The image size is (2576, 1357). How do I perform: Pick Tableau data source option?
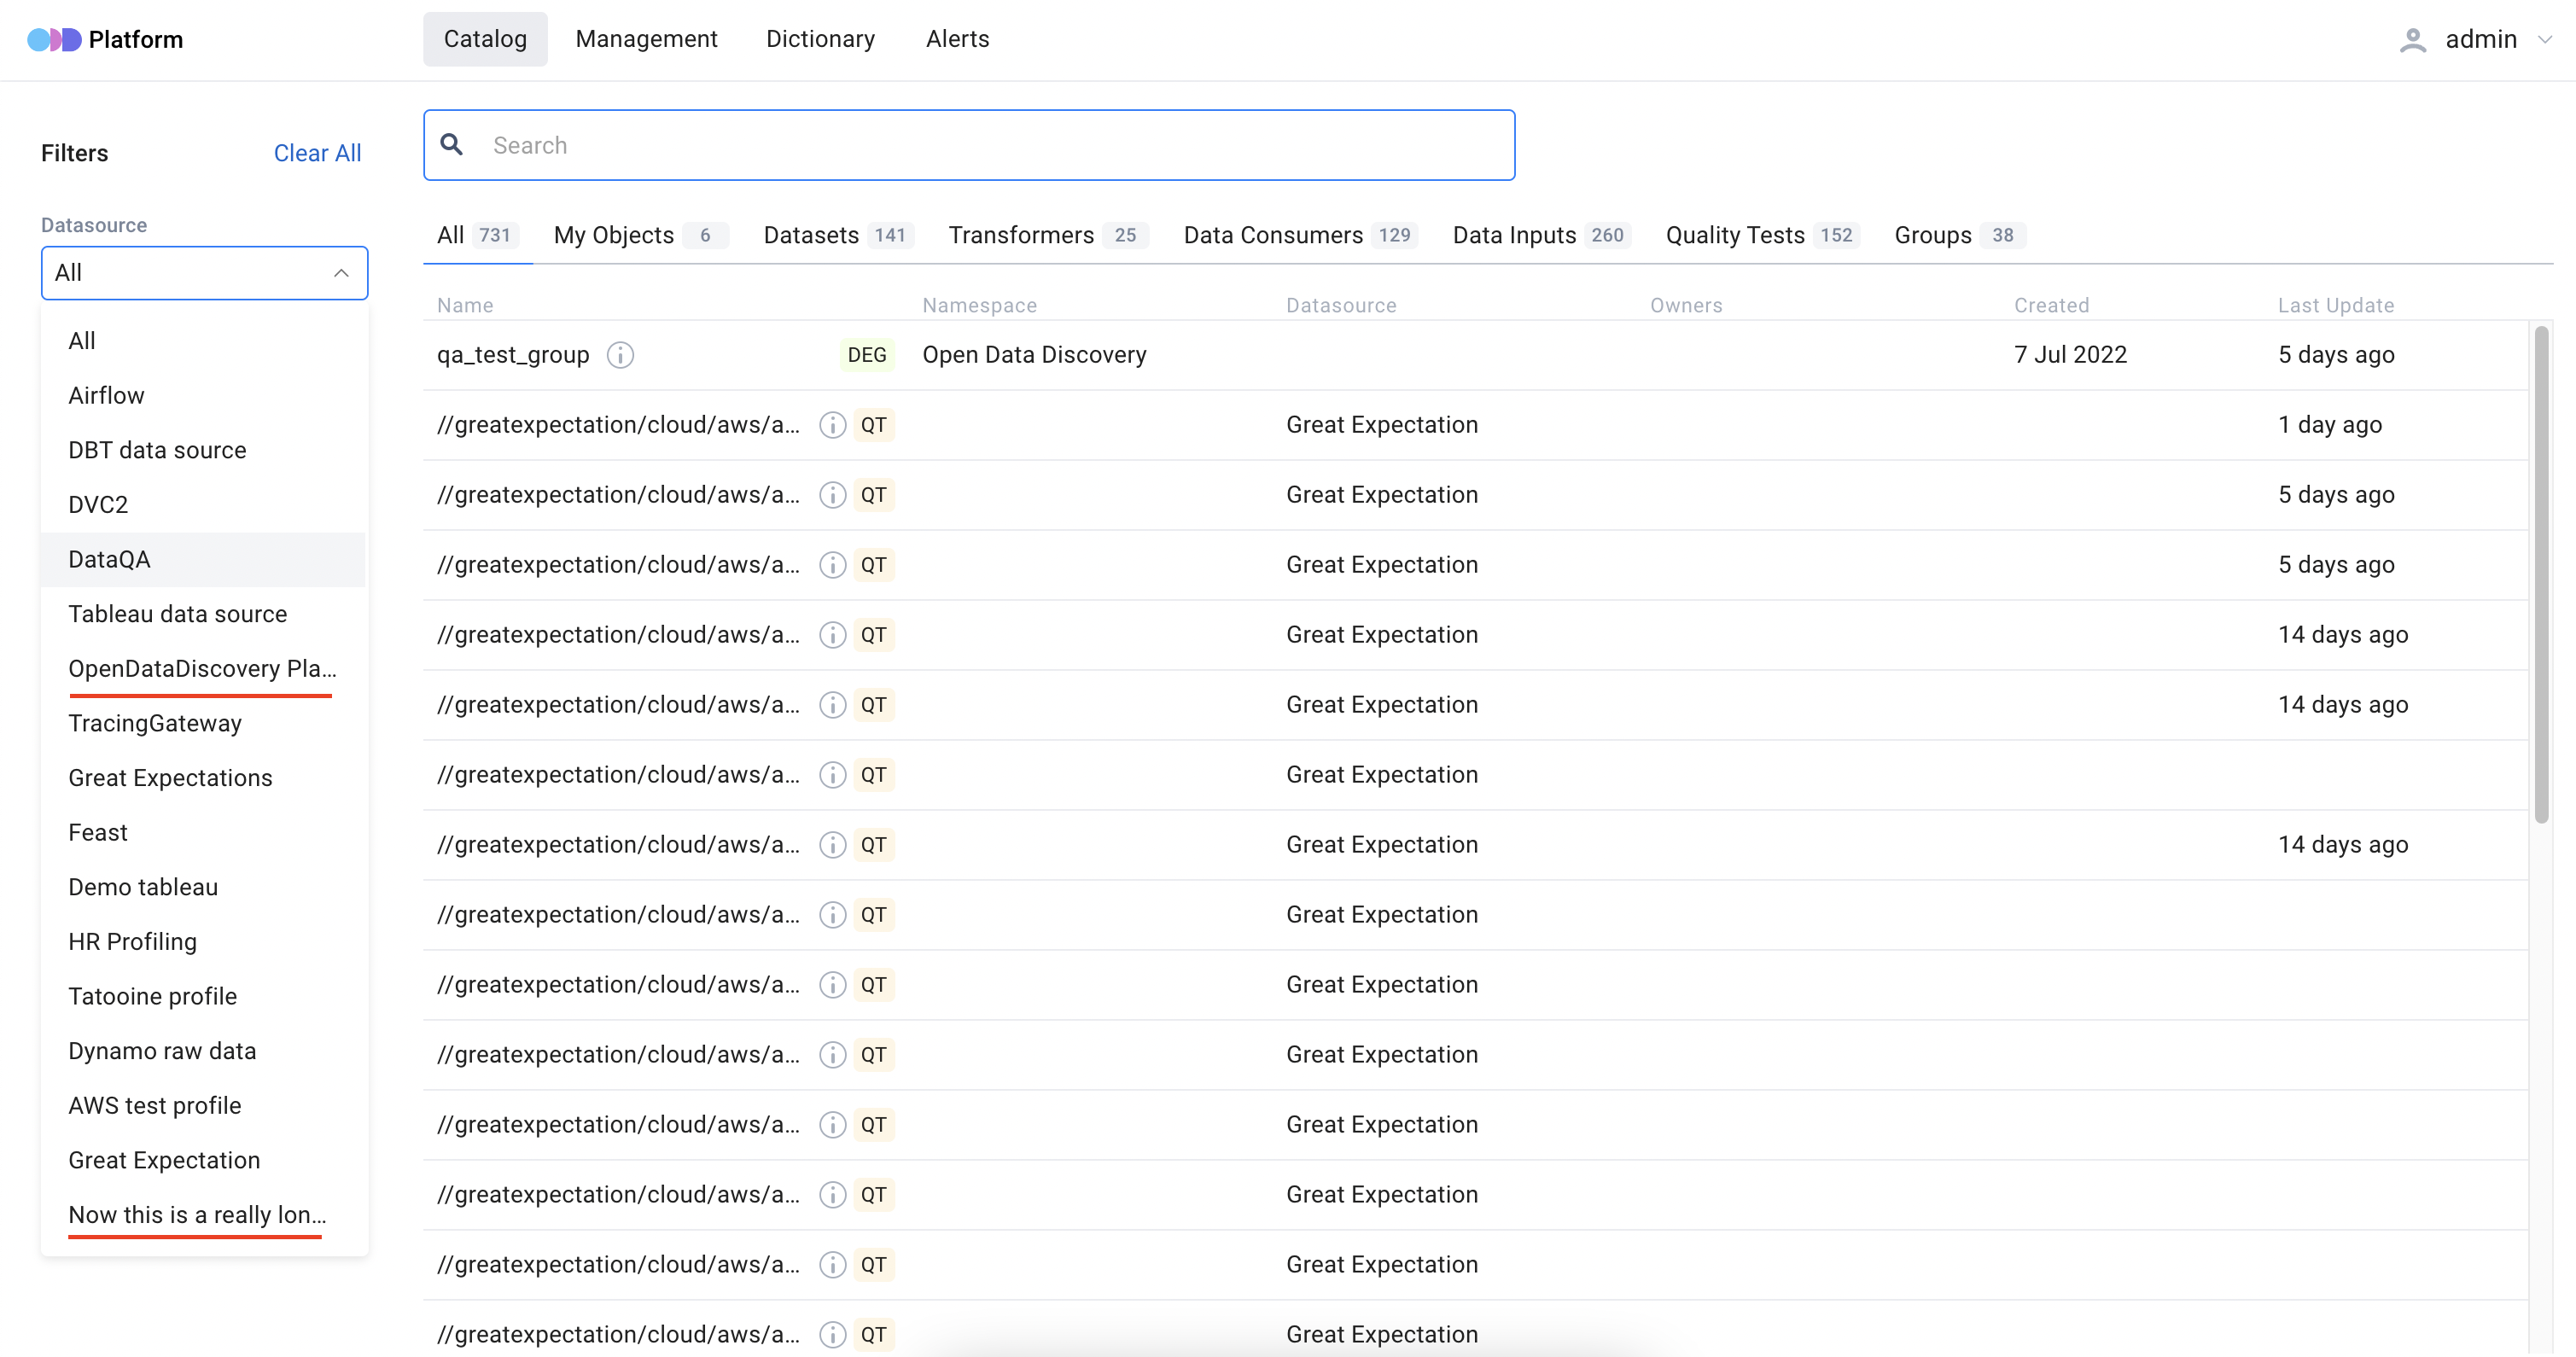(x=177, y=614)
